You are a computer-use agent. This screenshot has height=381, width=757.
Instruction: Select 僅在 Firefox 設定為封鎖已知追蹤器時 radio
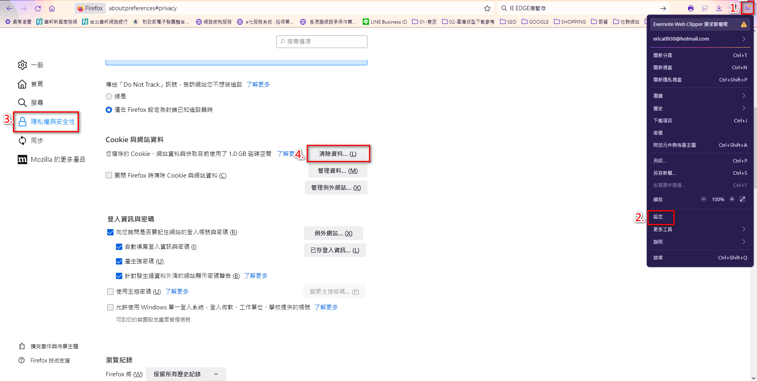coord(109,110)
